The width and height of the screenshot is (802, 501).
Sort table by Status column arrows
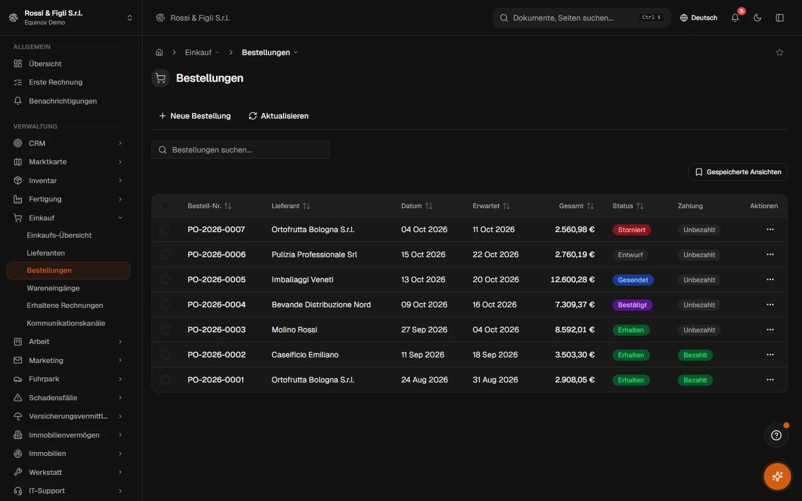[640, 206]
